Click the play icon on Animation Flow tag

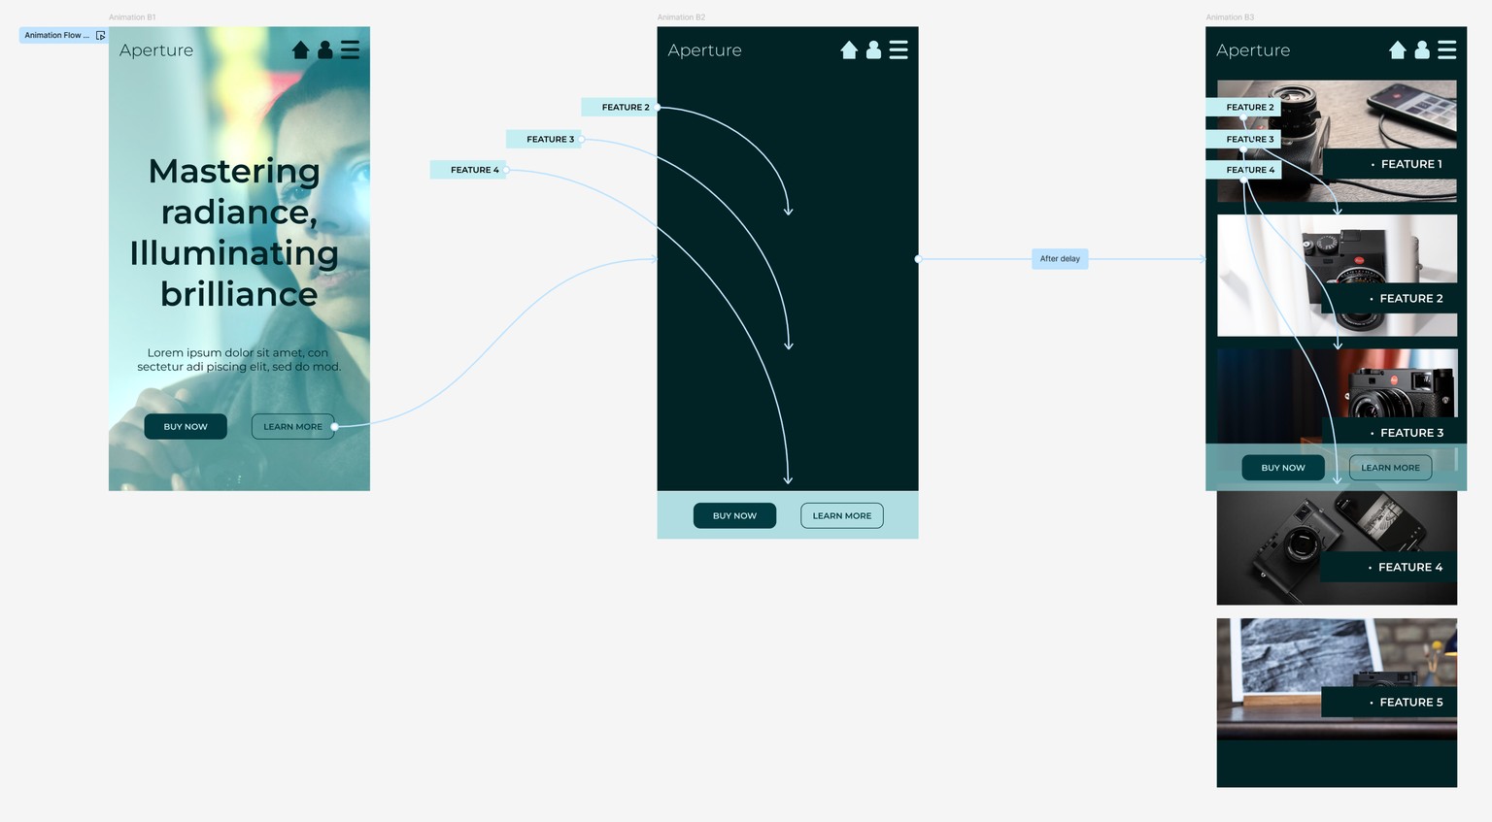(100, 35)
